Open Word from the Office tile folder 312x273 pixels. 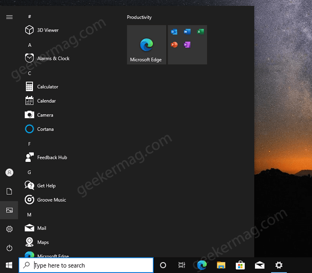tap(187, 32)
